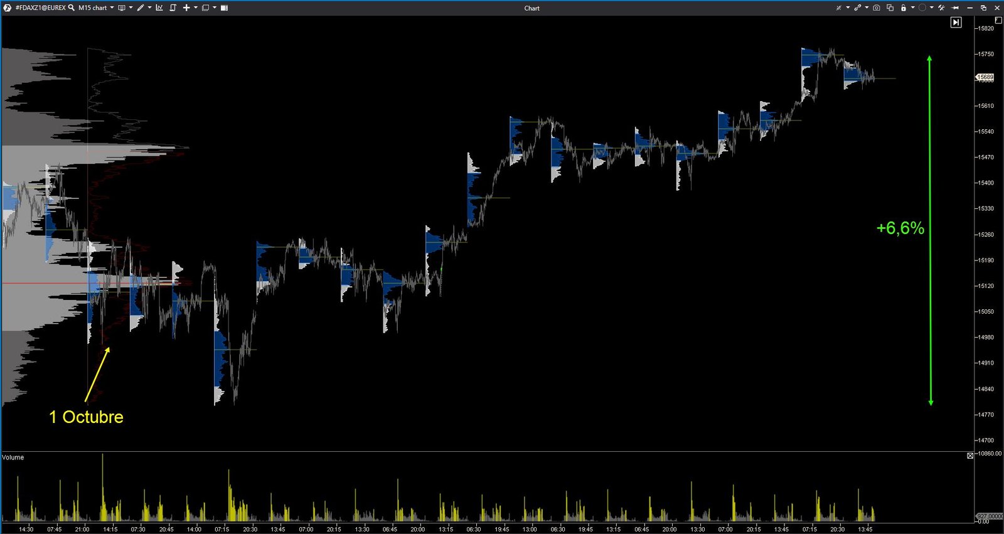Expand the circle color group dropdown arrow
Viewport: 1004px width, 534px height.
tap(931, 8)
